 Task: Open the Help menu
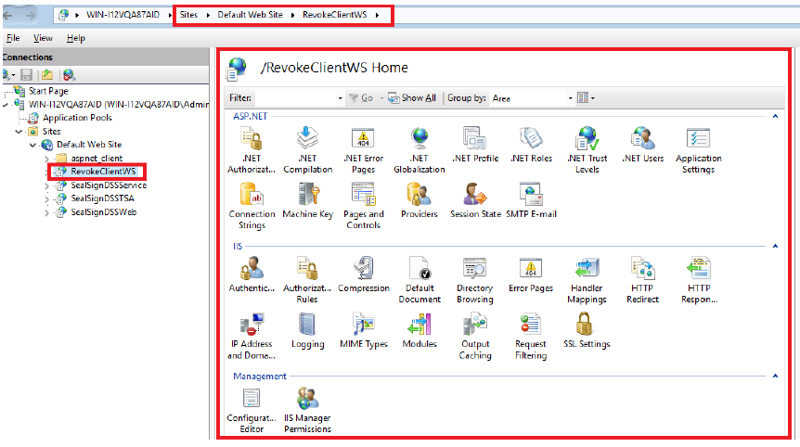(76, 38)
